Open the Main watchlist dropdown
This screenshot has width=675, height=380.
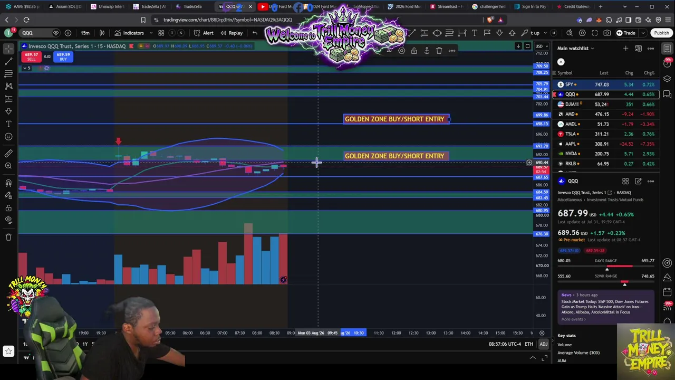point(576,49)
